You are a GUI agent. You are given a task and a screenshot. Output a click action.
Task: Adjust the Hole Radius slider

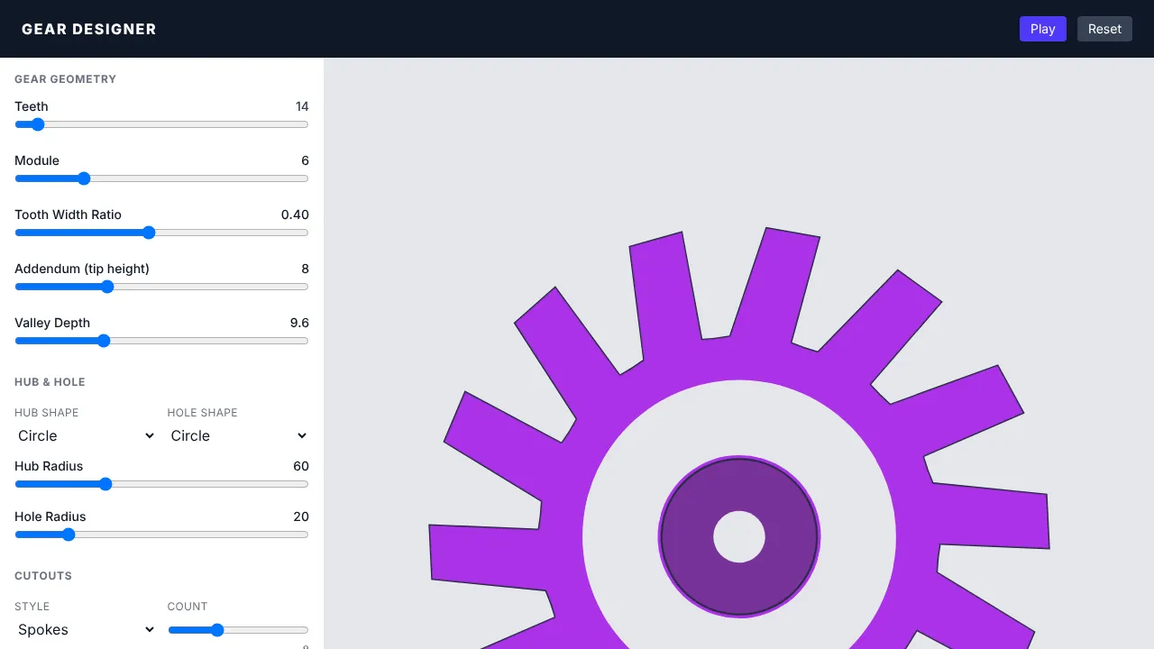pyautogui.click(x=161, y=535)
